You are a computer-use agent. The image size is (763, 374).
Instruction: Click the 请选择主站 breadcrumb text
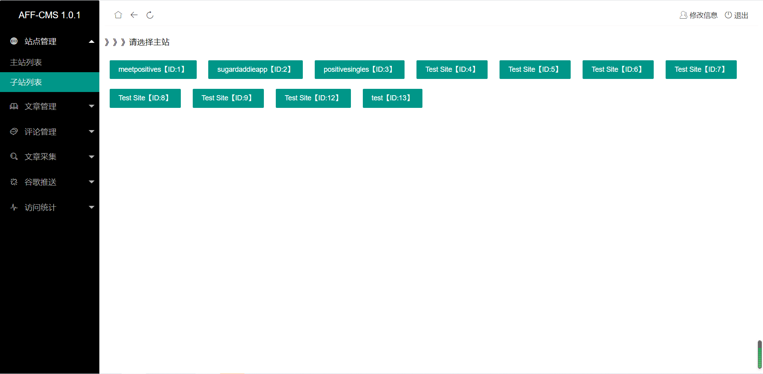[149, 42]
